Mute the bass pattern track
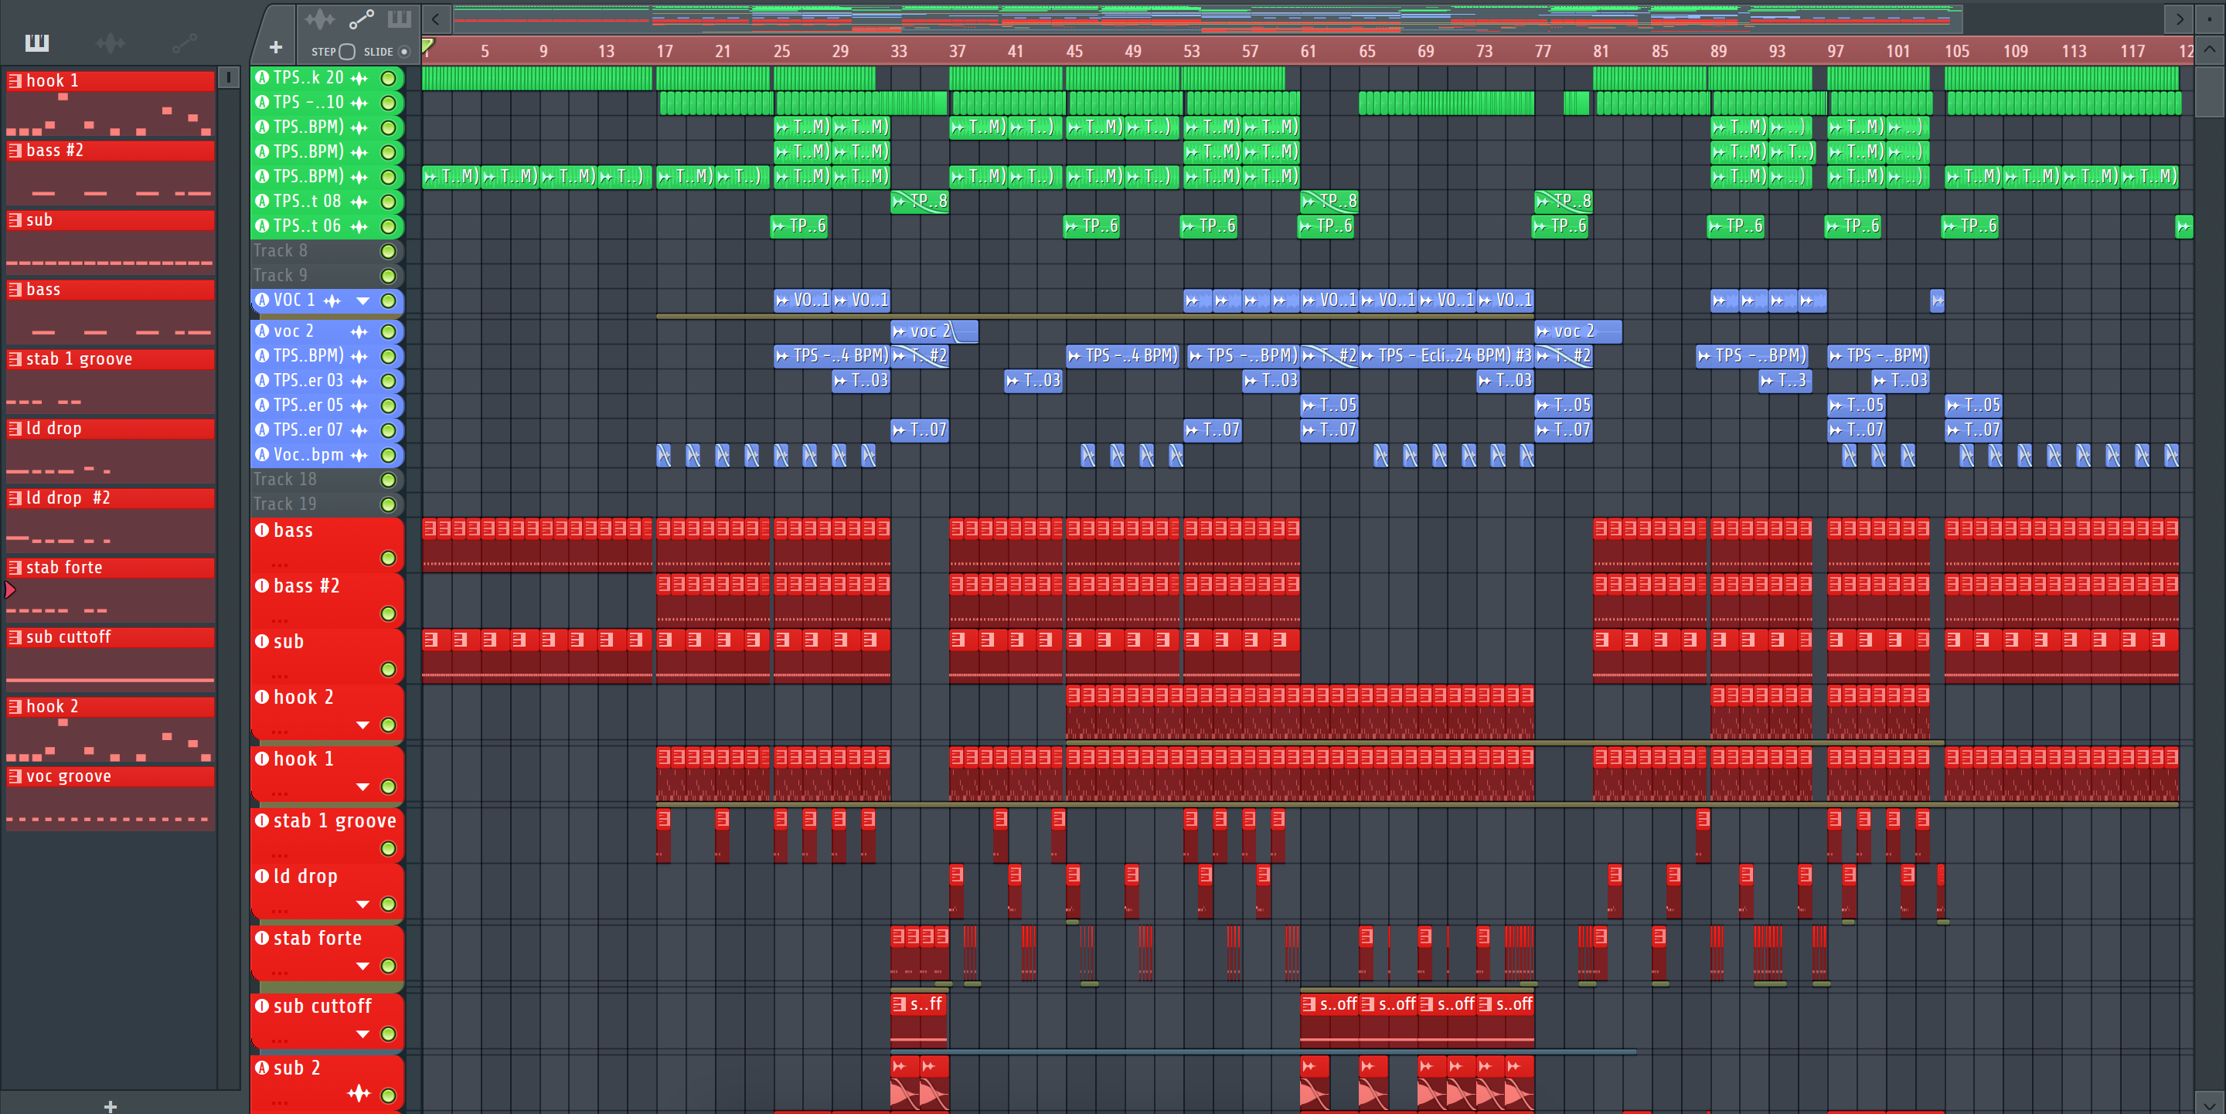 pos(389,559)
